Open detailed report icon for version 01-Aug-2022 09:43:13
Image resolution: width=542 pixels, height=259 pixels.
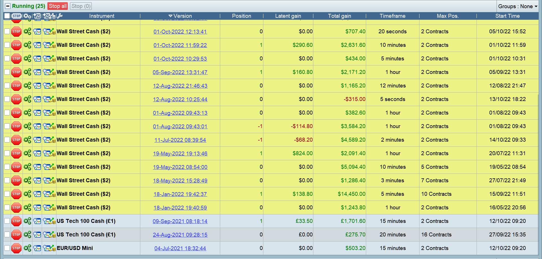[49, 113]
